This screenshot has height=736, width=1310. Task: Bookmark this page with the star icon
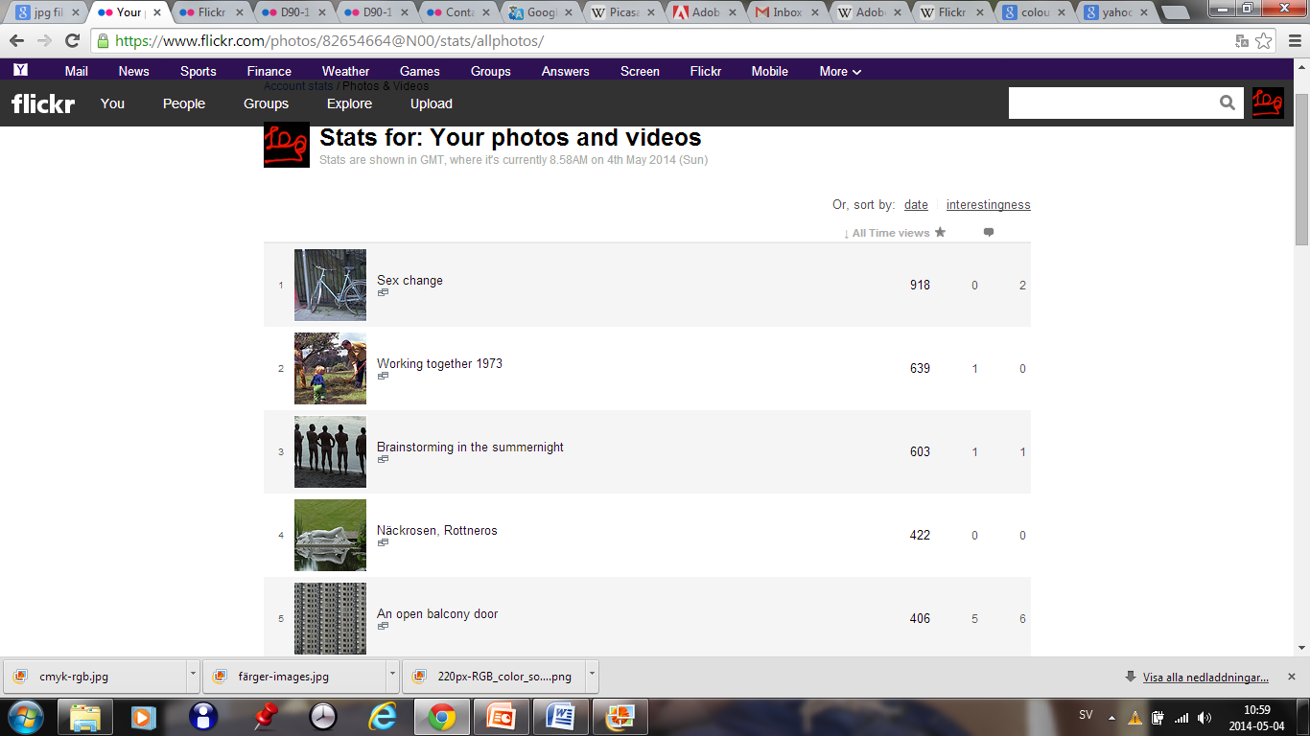[1264, 41]
